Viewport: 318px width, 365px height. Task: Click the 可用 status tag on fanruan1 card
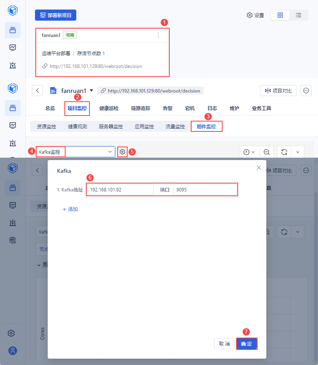tap(70, 35)
